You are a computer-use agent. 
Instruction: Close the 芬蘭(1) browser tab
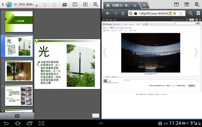point(135,6)
